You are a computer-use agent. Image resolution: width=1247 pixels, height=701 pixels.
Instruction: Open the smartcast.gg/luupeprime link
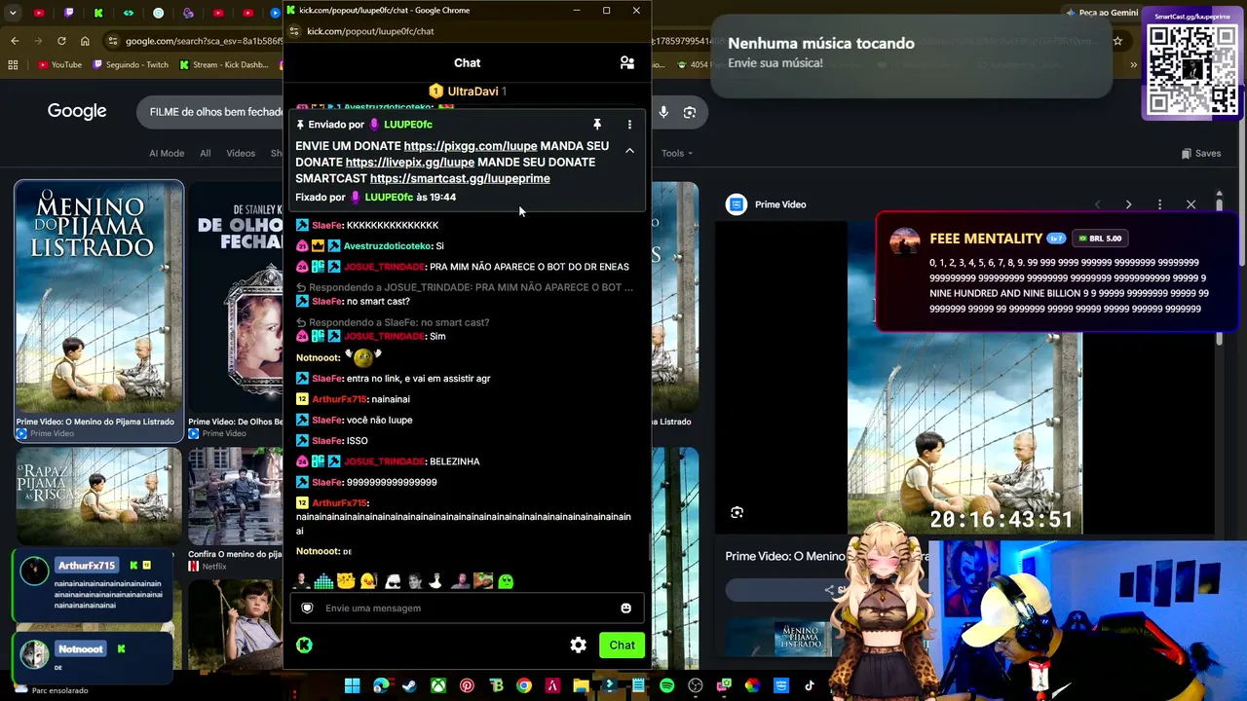pos(460,179)
